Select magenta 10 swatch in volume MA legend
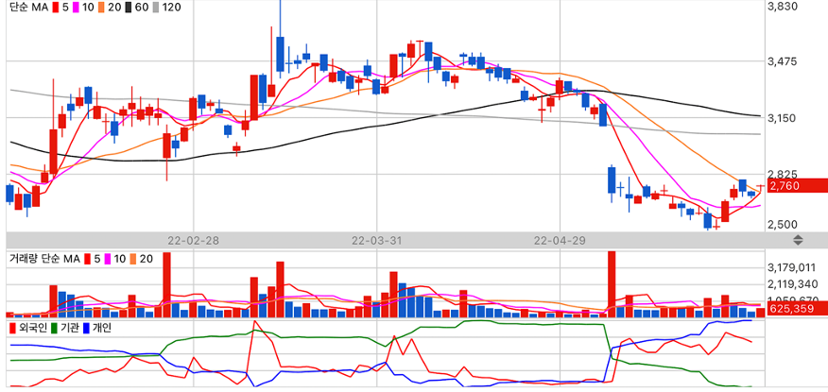Screen dimensions: 828x392 [x=107, y=259]
